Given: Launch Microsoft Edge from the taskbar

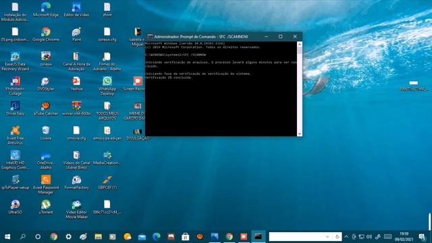Looking at the screenshot, I should tap(157, 237).
